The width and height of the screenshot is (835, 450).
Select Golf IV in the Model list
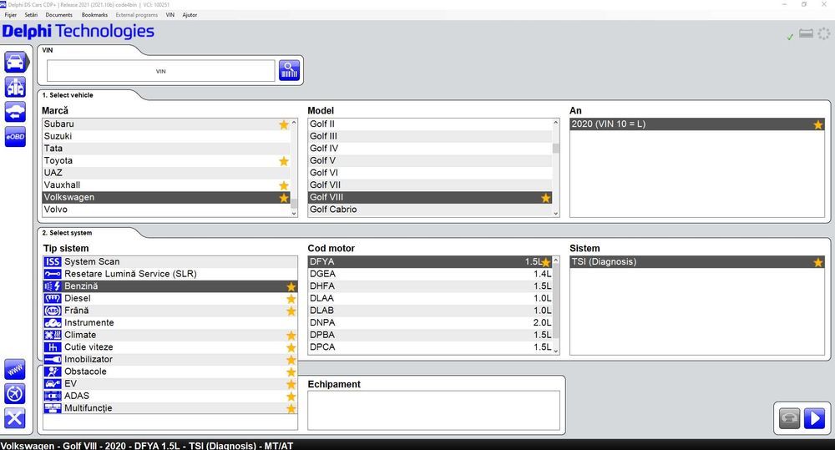[430, 148]
